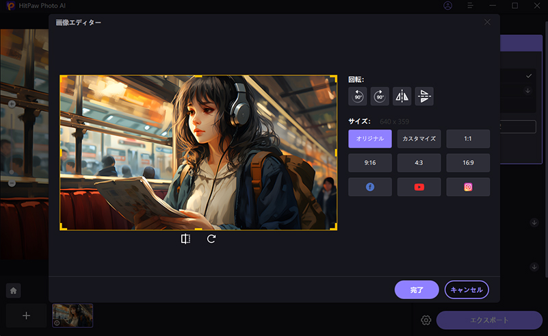Close the 画像エディター dialog

(x=487, y=23)
